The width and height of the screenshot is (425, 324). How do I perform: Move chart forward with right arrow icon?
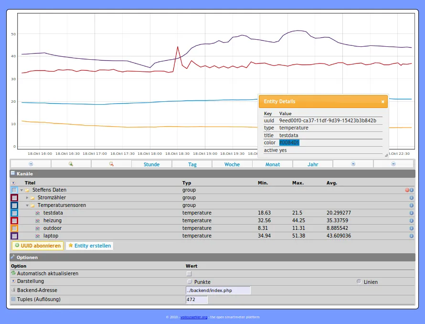click(x=393, y=164)
